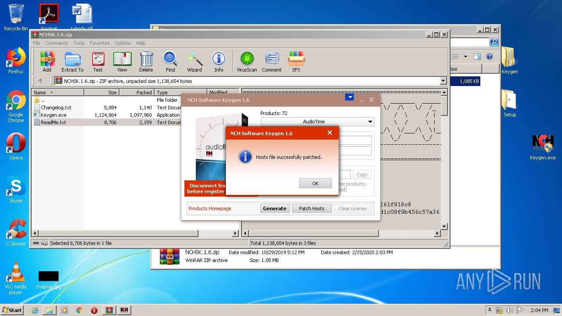Viewport: 562px width, 316px height.
Task: Open the Commands menu in WinRAR
Action: coord(57,43)
